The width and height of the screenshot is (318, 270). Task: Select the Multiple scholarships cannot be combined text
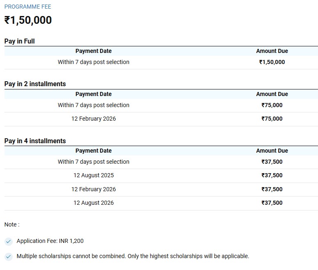click(x=133, y=256)
